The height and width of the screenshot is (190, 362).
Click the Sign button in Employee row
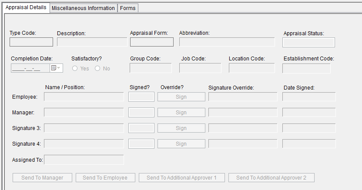tap(181, 97)
